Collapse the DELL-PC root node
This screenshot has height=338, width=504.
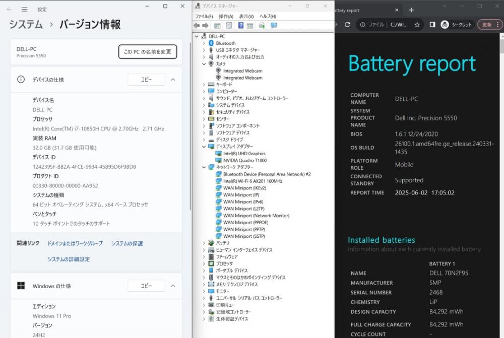[x=197, y=36]
